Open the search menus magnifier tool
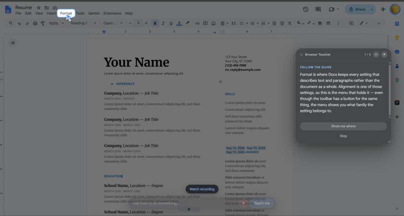This screenshot has width=404, height=216. coord(11,23)
